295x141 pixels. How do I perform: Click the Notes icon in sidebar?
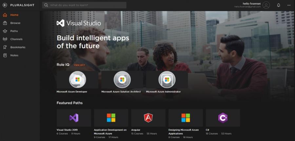(x=5, y=55)
